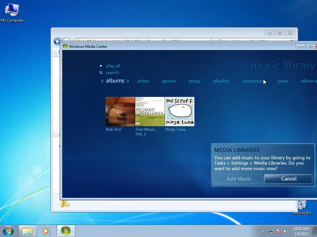
Task: Click the Fine Music, Vol. 1 title text
Action: (146, 131)
